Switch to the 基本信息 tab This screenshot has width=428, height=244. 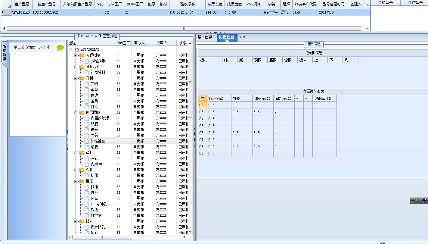[x=205, y=37]
